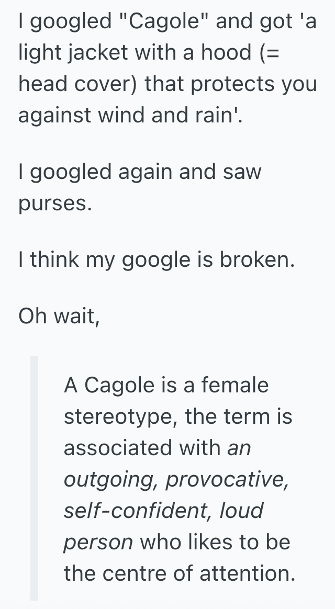Click the italic word "person"
The height and width of the screenshot is (609, 335).
(x=98, y=542)
